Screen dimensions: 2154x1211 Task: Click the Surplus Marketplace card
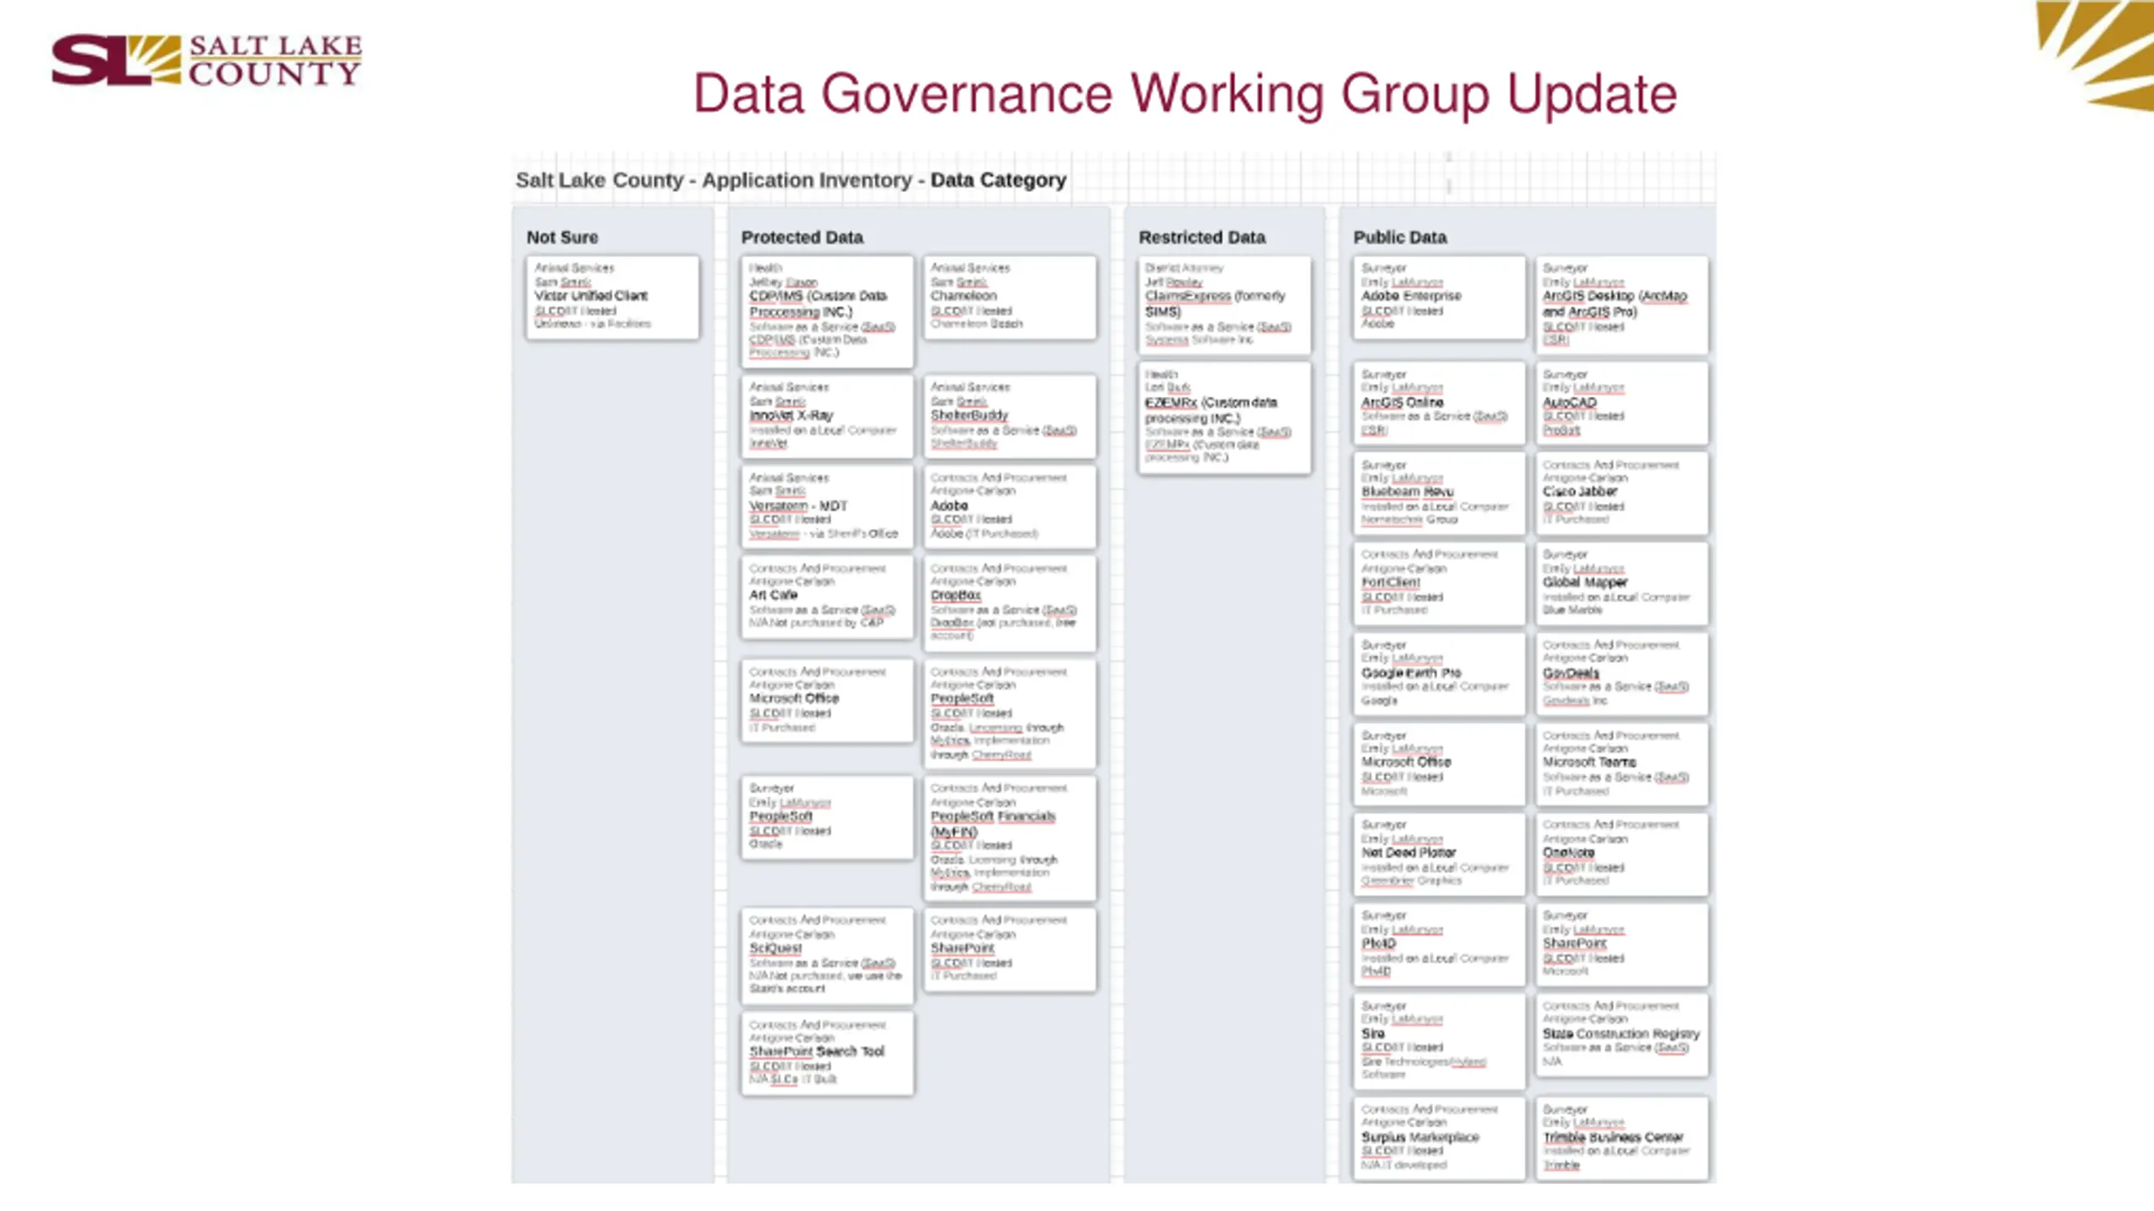[1440, 1139]
